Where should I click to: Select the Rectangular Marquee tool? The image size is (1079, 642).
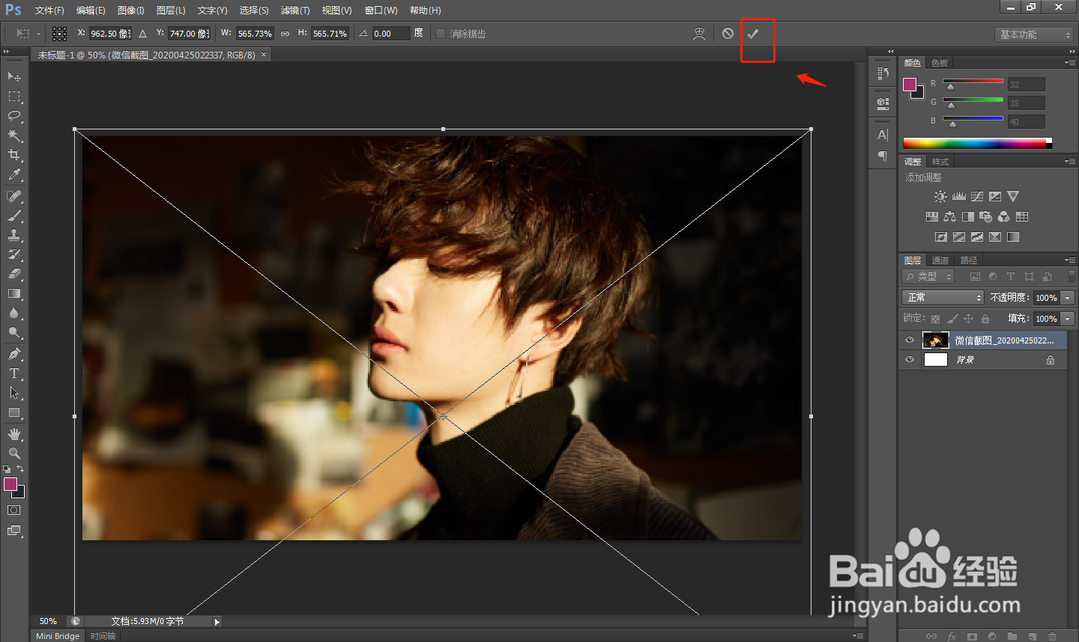pyautogui.click(x=14, y=97)
